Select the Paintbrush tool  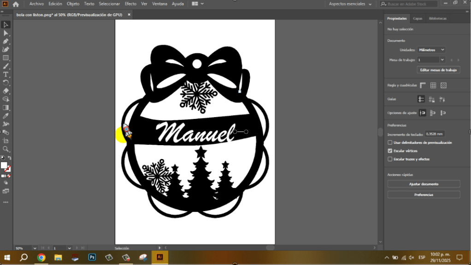click(x=6, y=66)
